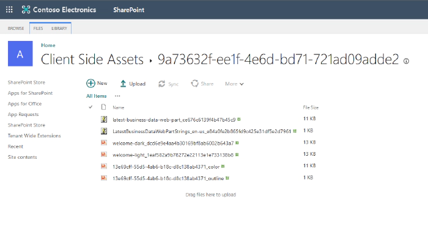
Task: Click the Contoso Electronics logo icon
Action: coord(26,10)
